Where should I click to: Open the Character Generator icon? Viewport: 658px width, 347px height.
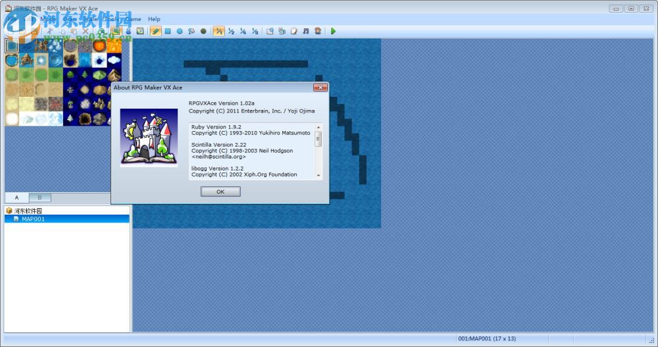coord(318,31)
